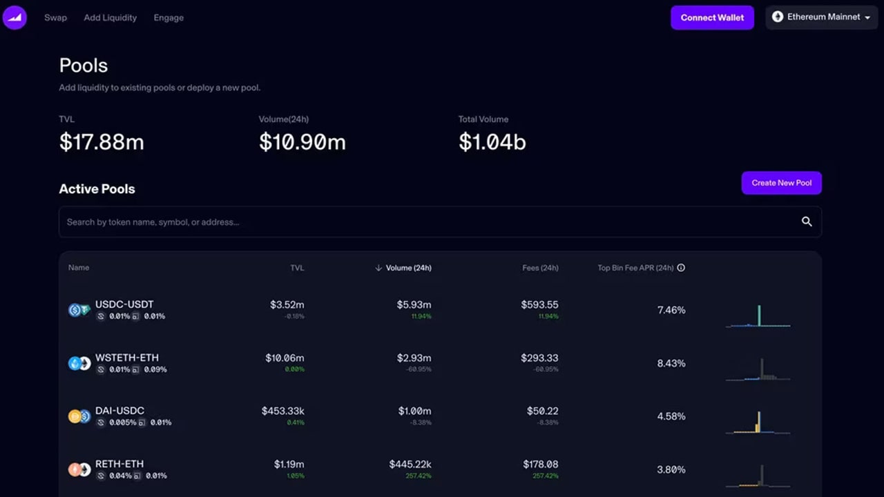The width and height of the screenshot is (884, 497).
Task: Open the DAI-USDC pool name
Action: (119, 411)
